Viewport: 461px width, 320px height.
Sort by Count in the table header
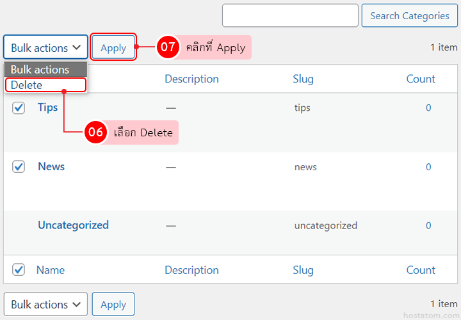[421, 79]
